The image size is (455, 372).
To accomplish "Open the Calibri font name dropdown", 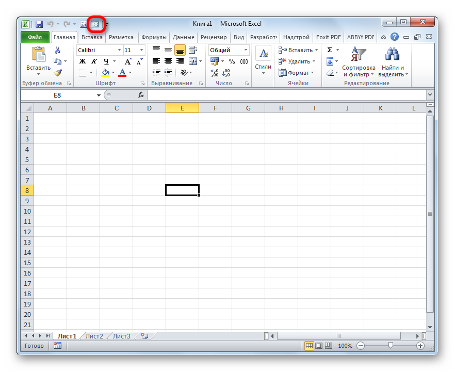I will pyautogui.click(x=119, y=50).
